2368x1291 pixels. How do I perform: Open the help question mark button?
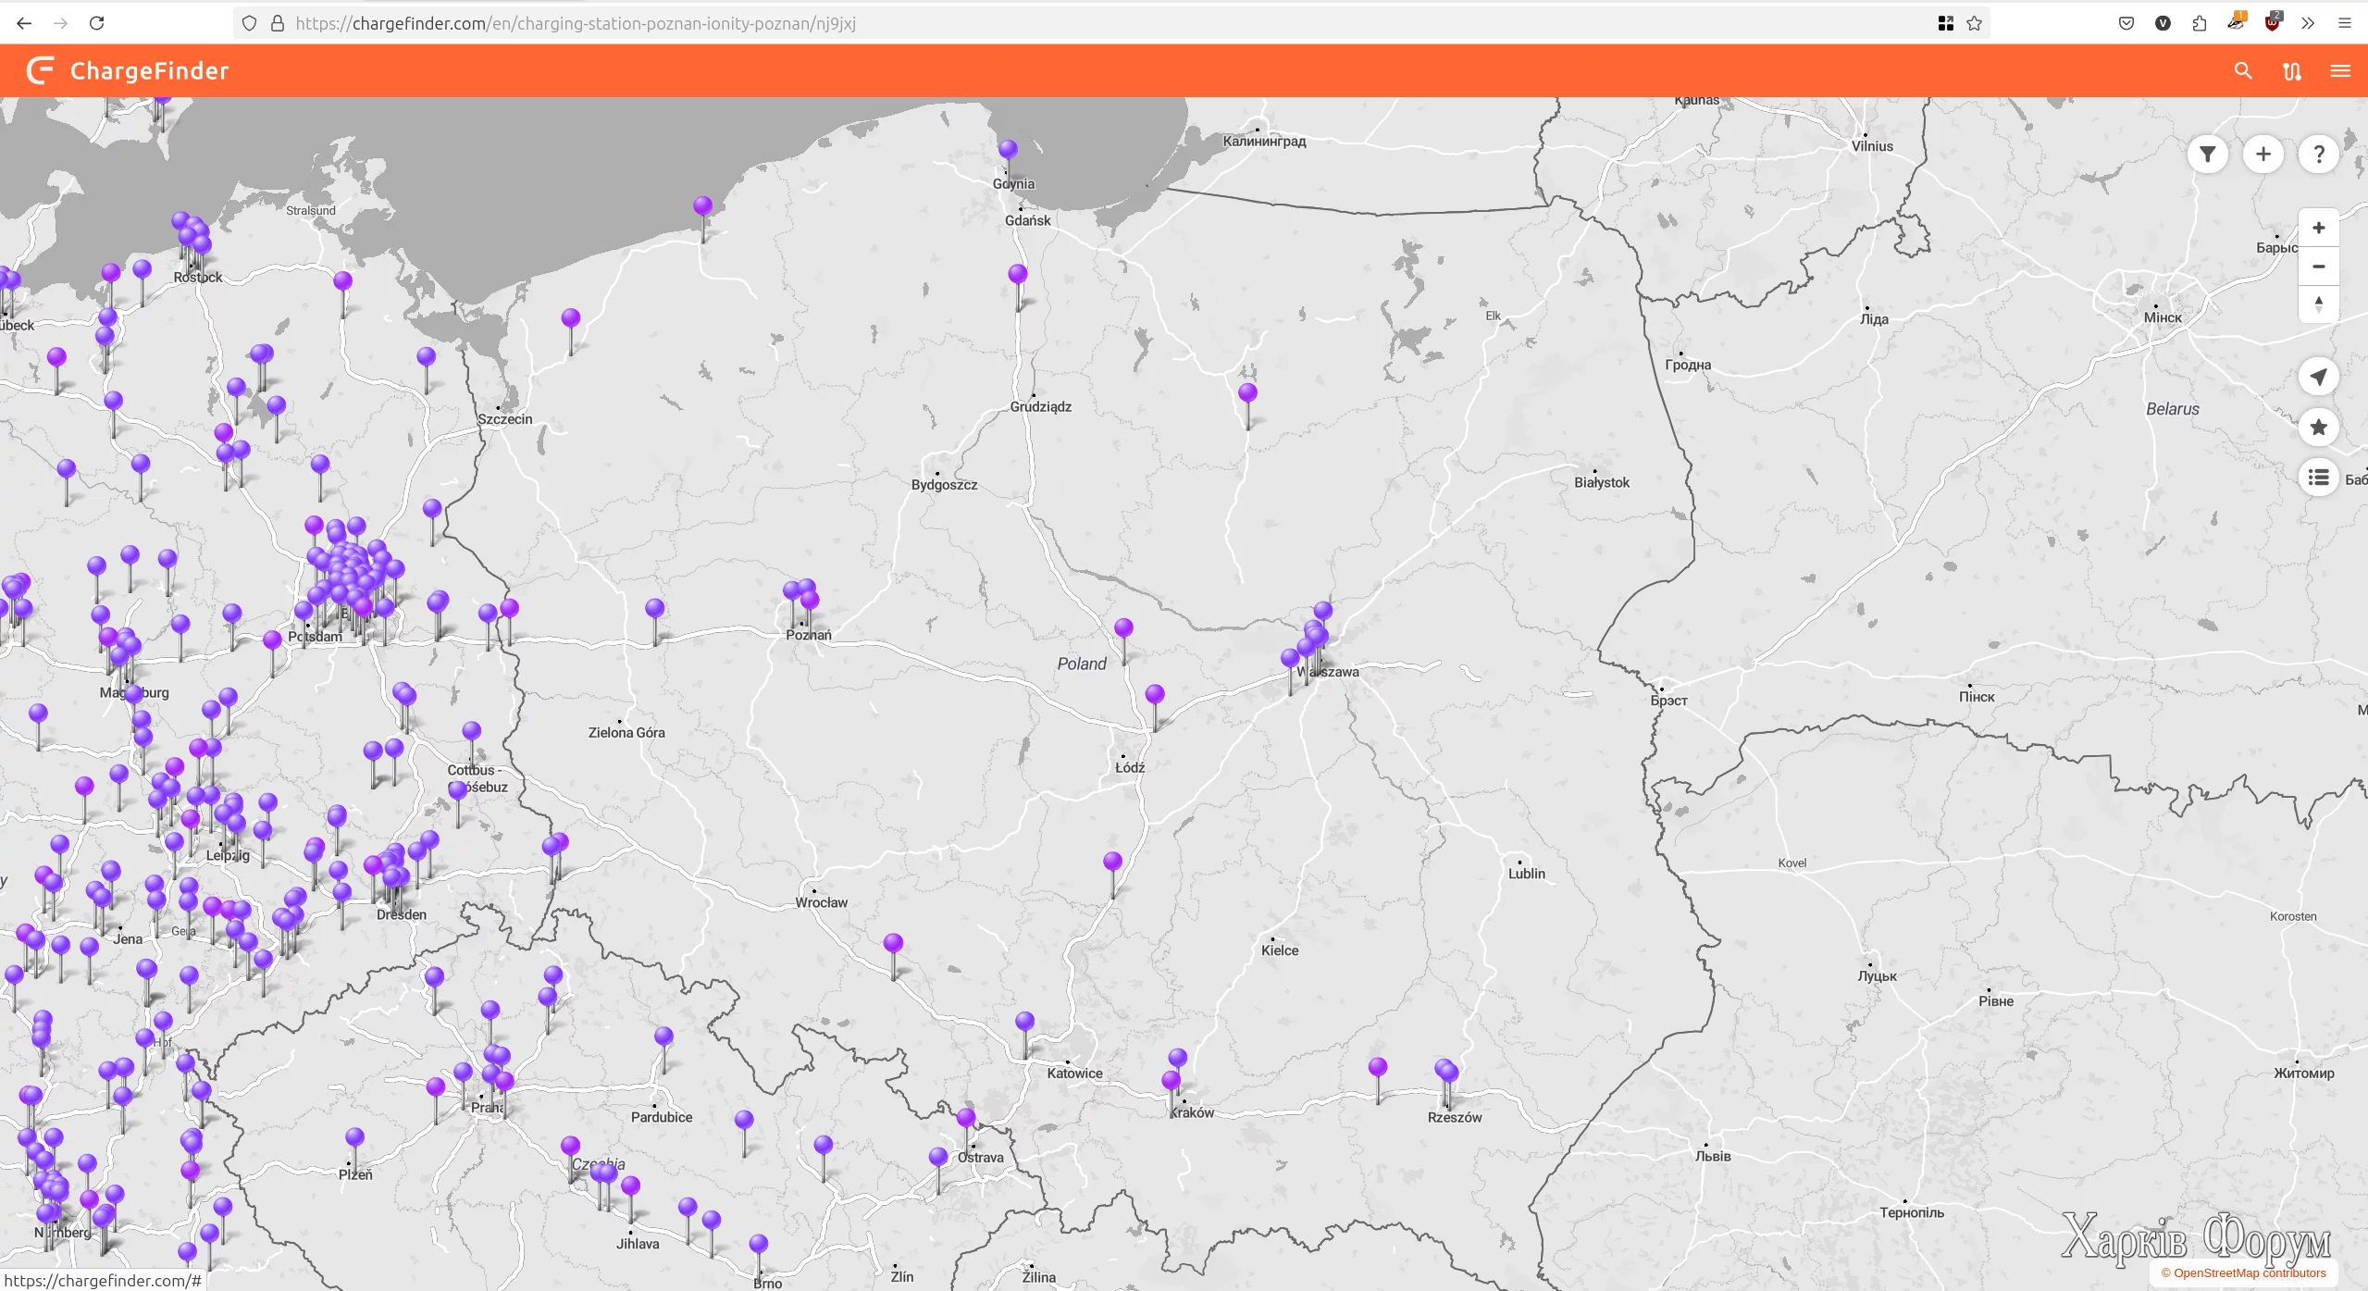point(2319,155)
